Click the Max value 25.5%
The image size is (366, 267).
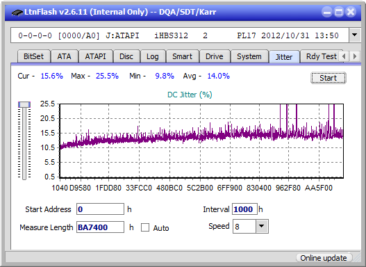(x=107, y=76)
